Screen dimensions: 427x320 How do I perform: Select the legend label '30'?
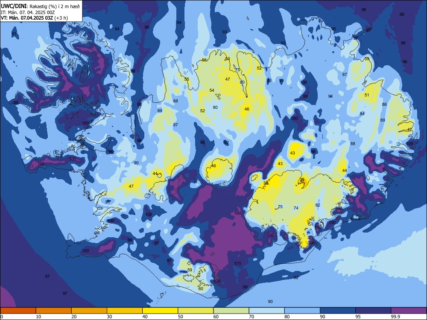(x=109, y=317)
